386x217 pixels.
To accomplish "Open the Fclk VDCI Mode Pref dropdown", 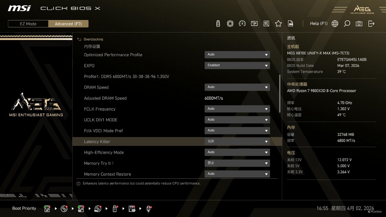I will tap(237, 131).
